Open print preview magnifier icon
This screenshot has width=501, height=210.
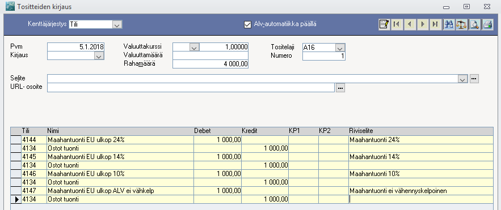tap(475, 24)
